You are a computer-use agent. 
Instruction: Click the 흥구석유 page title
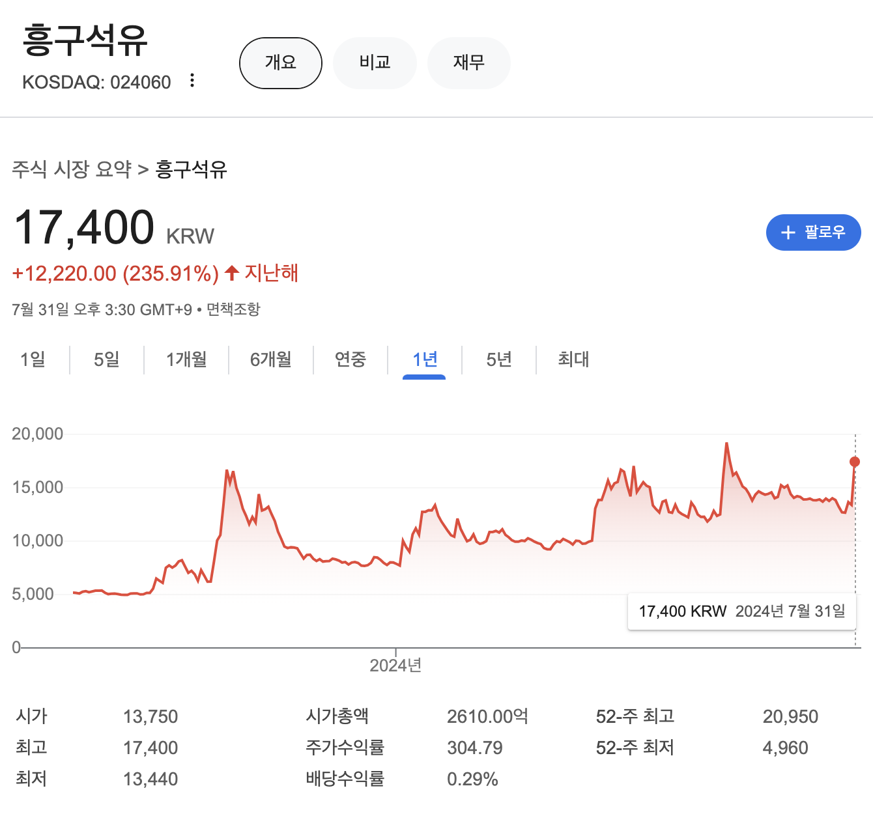(x=85, y=40)
